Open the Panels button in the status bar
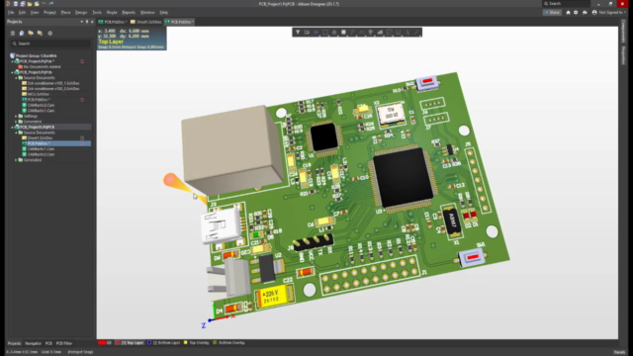The height and width of the screenshot is (356, 633). (619, 352)
